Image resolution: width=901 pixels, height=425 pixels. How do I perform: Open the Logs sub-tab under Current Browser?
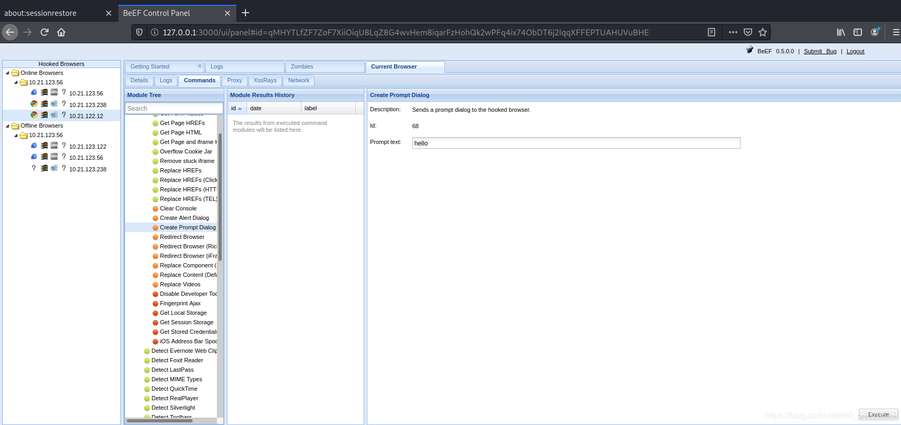[166, 81]
